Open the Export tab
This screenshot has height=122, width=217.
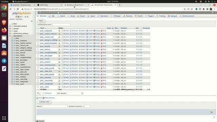tap(81, 16)
